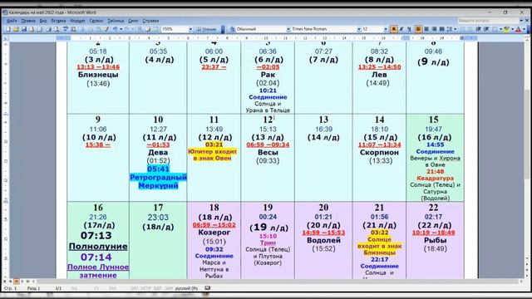
Task: Open the Файл menu
Action: click(x=12, y=21)
